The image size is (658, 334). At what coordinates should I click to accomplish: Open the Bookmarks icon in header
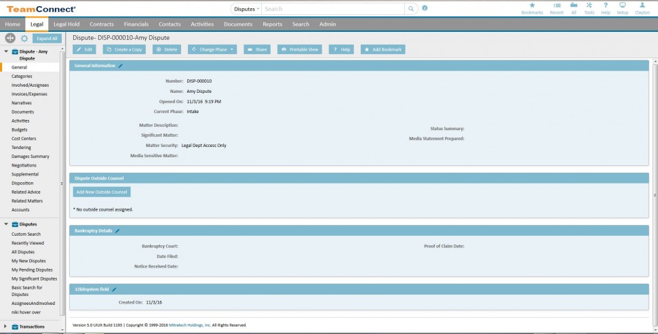(x=532, y=5)
